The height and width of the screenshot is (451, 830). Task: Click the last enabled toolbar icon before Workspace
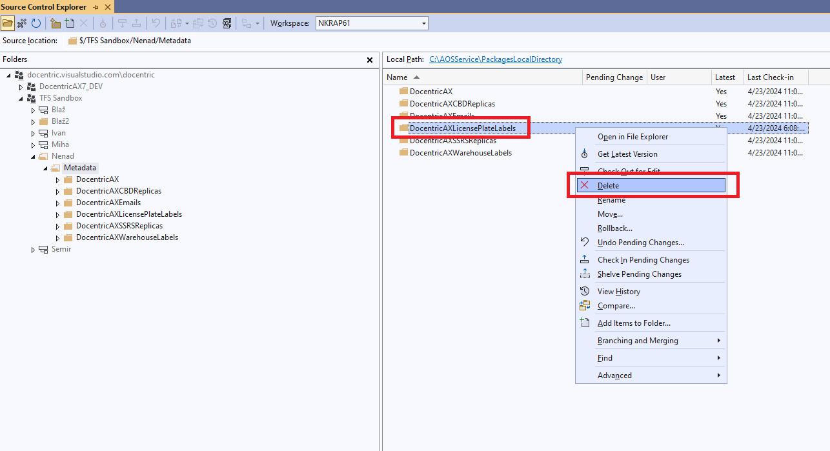[x=227, y=23]
